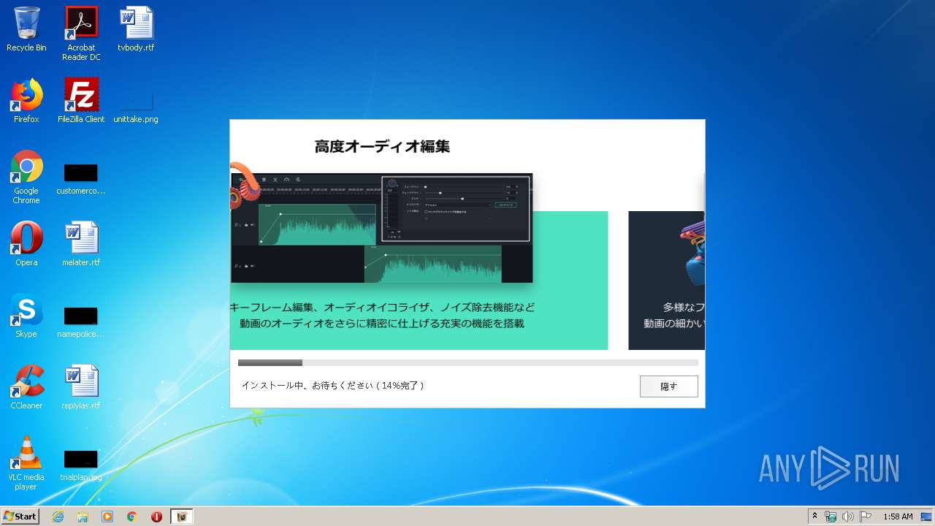
Task: Show hidden system tray icons
Action: tap(814, 517)
